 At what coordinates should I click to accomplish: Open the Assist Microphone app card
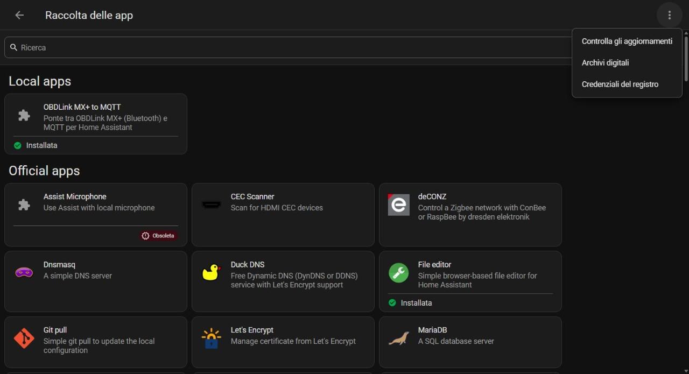tap(96, 215)
